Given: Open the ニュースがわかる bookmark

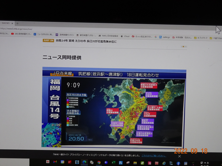Looking at the screenshot, I should coord(43,34).
